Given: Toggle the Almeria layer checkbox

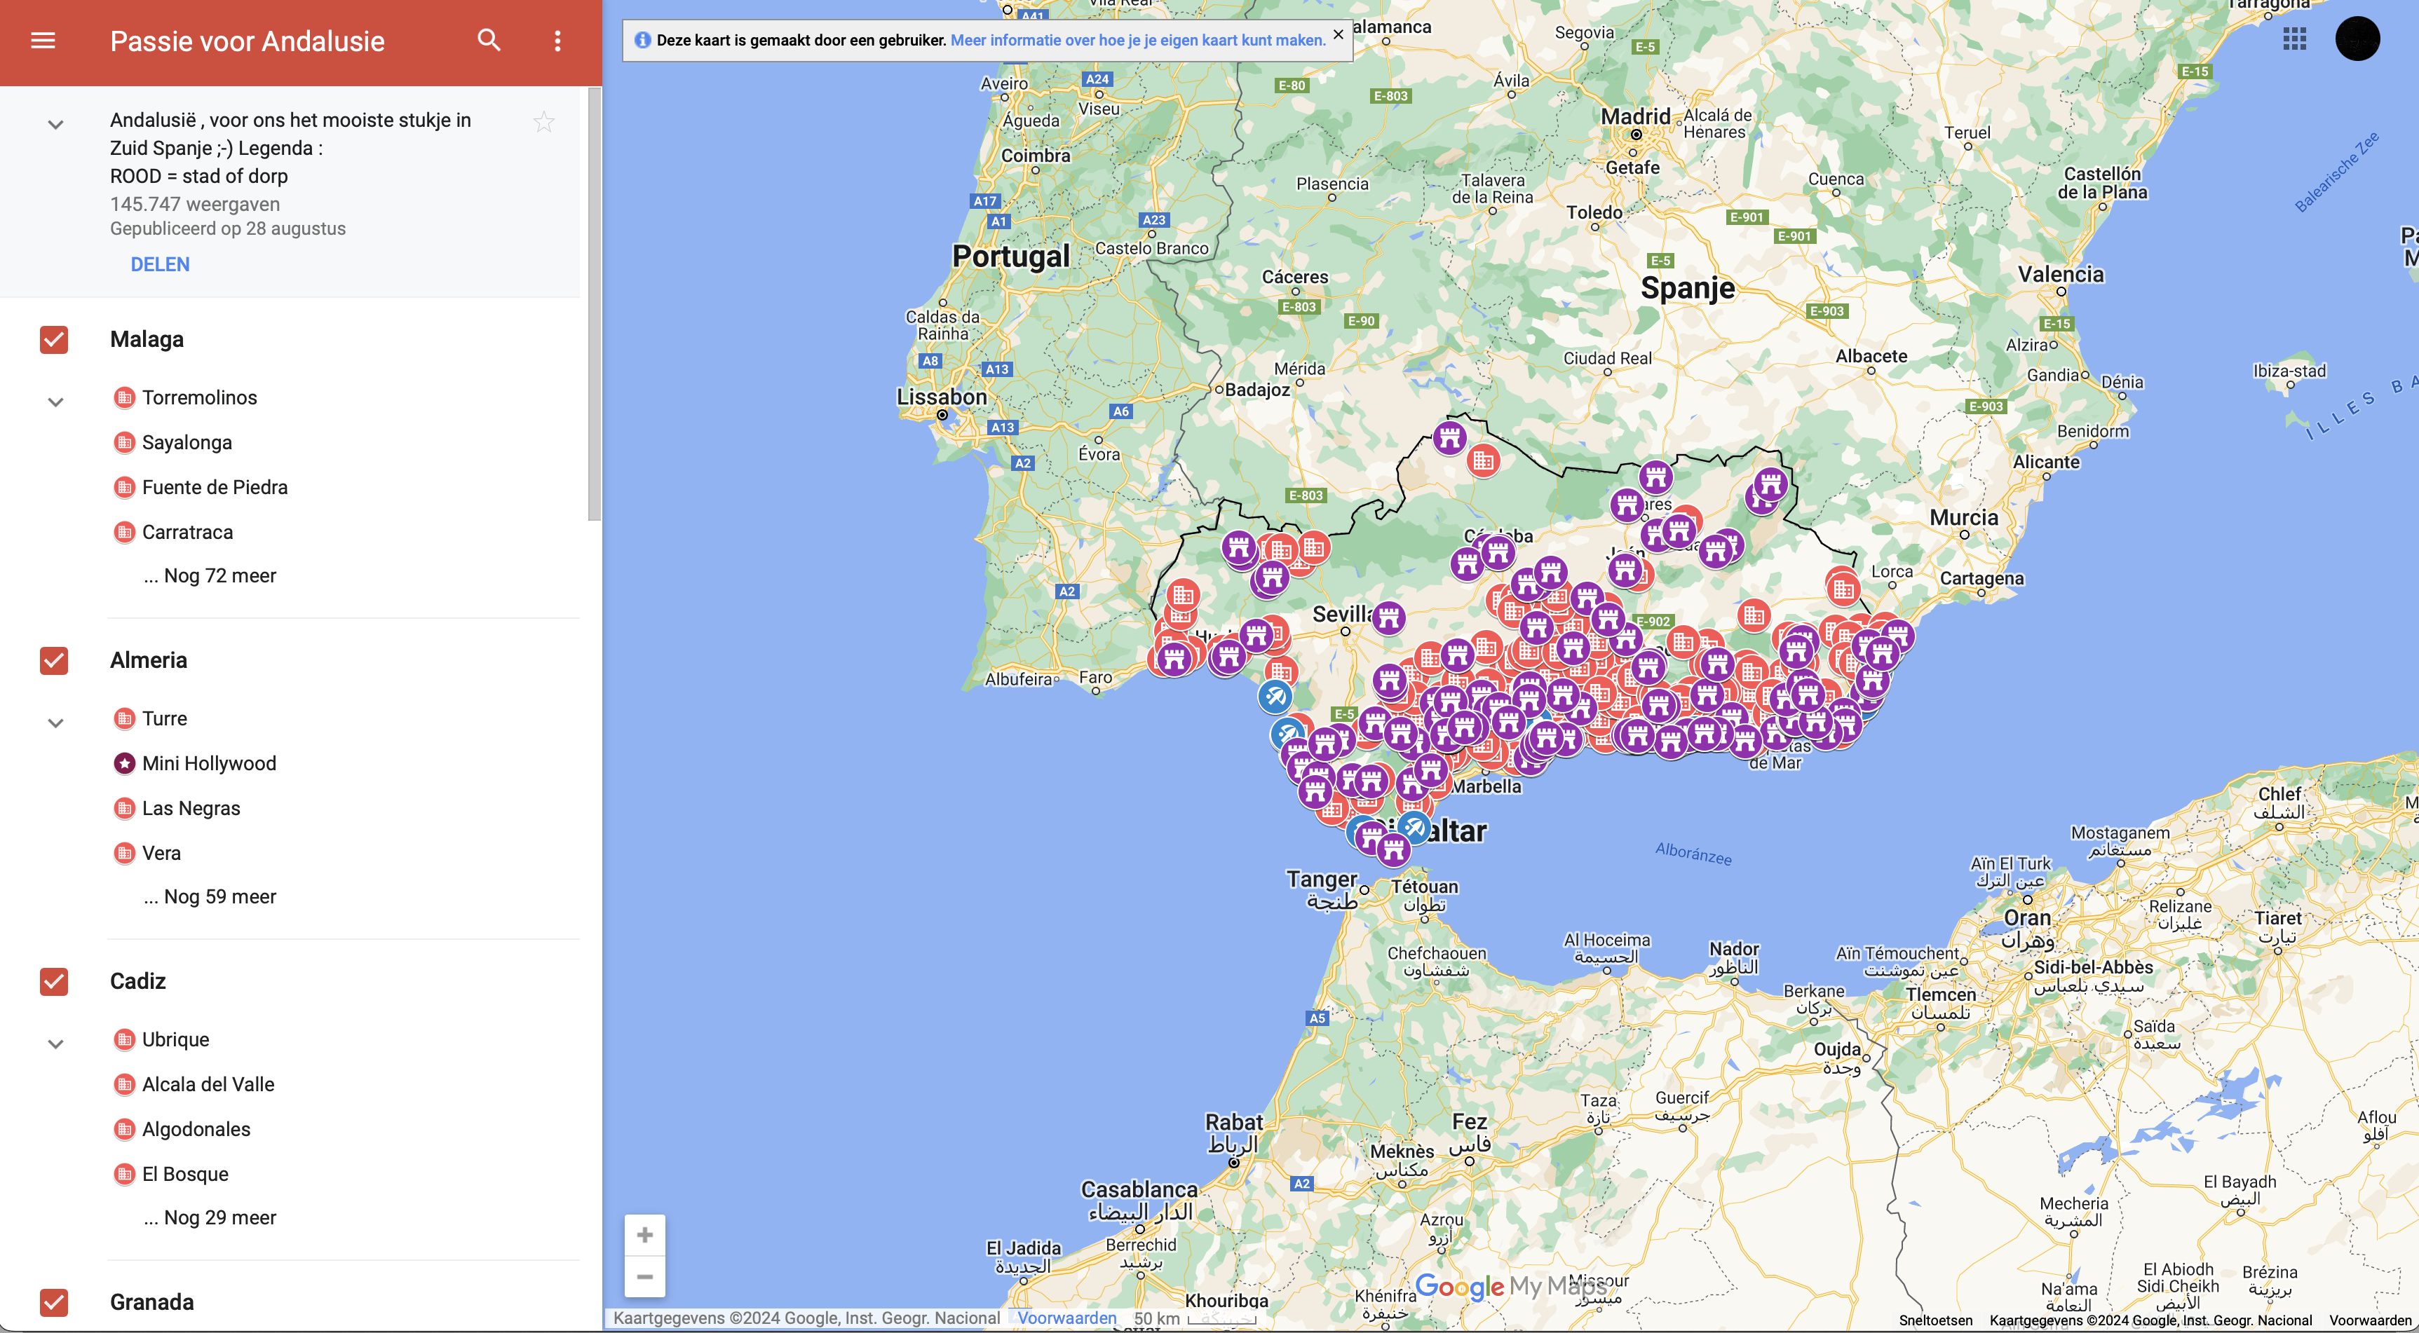Looking at the screenshot, I should coord(55,661).
